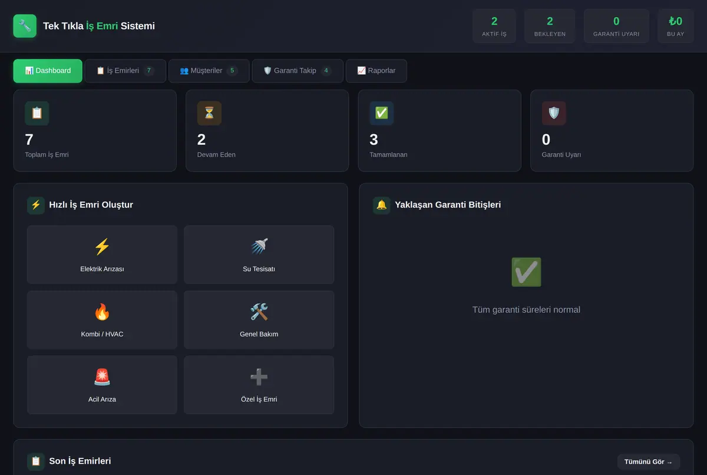Select the Devam Eden label
Screen dimensions: 707x475
[x=216, y=154]
